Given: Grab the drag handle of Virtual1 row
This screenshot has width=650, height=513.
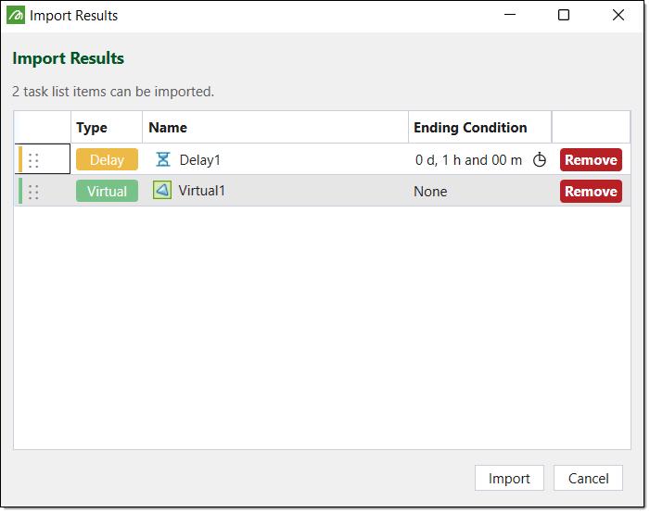Looking at the screenshot, I should (34, 192).
